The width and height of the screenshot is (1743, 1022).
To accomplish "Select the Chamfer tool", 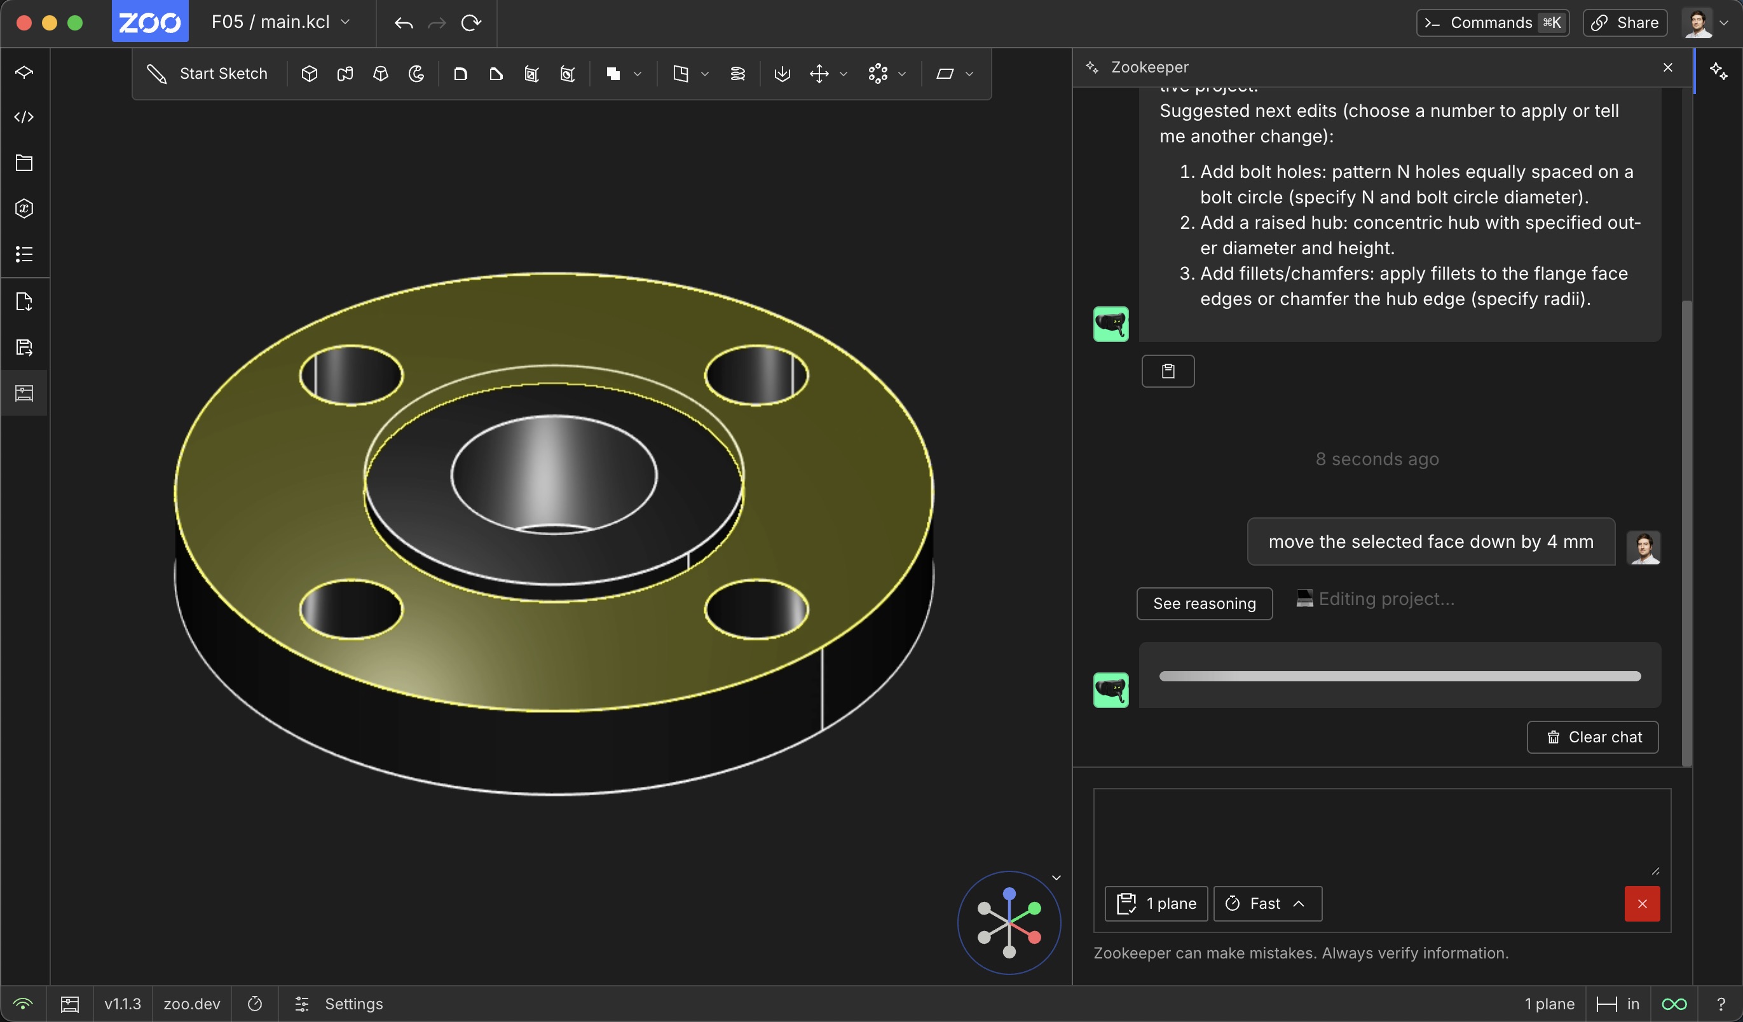I will pos(496,73).
